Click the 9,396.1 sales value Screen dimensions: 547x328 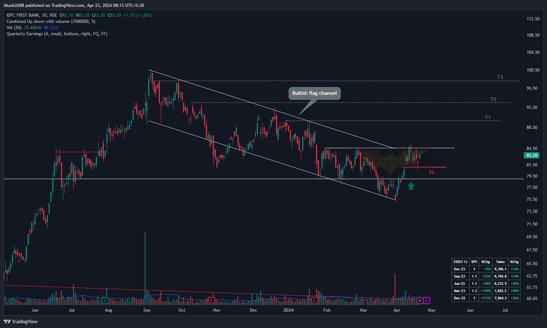(x=500, y=269)
